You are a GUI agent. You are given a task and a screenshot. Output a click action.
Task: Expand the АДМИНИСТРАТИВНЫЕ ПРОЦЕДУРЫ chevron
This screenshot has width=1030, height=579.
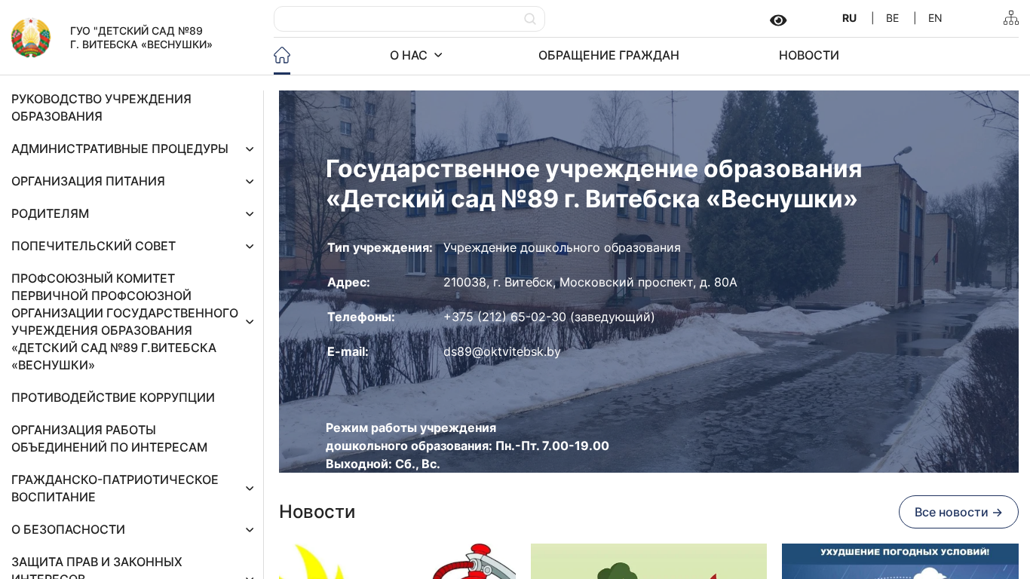pos(250,149)
